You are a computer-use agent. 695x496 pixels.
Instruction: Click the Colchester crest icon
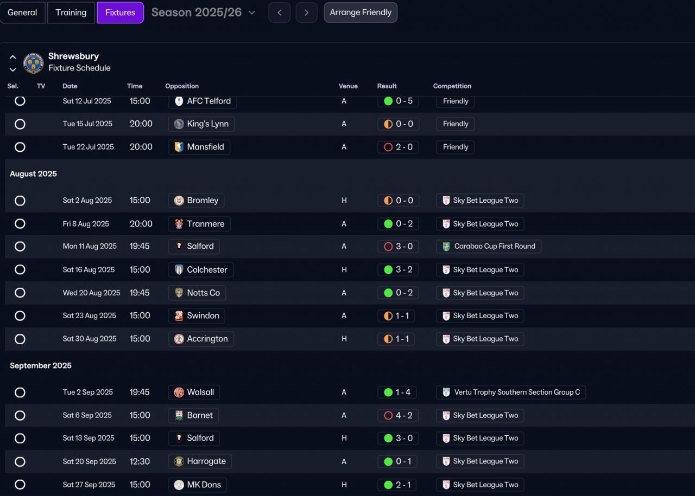(x=179, y=269)
